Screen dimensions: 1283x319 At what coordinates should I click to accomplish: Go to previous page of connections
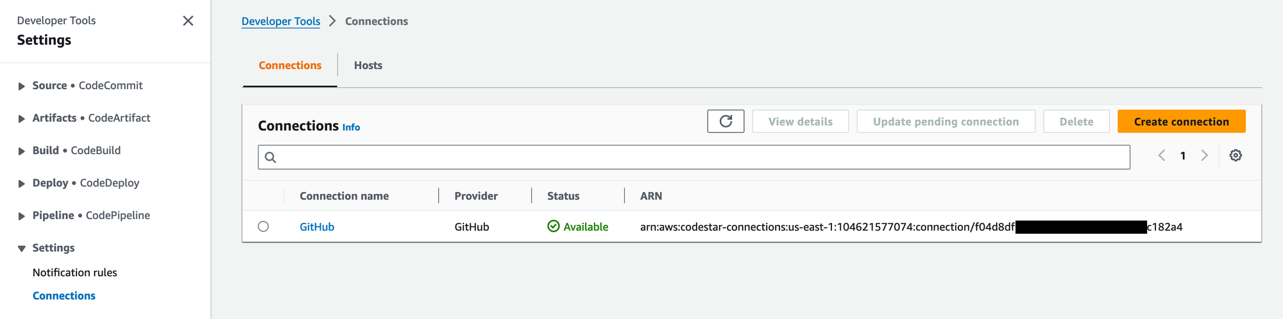(1162, 156)
